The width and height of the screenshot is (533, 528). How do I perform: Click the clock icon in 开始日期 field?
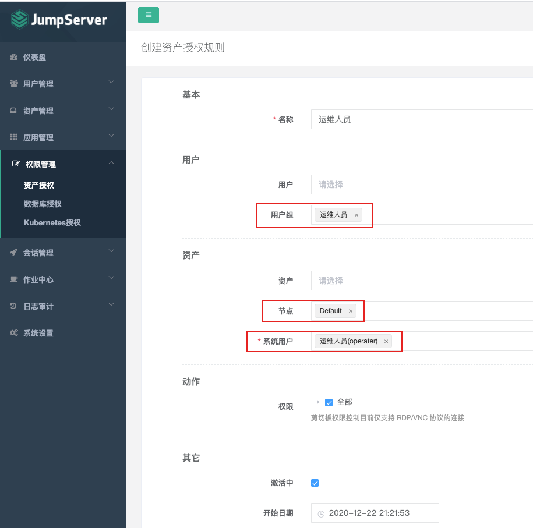tap(321, 513)
